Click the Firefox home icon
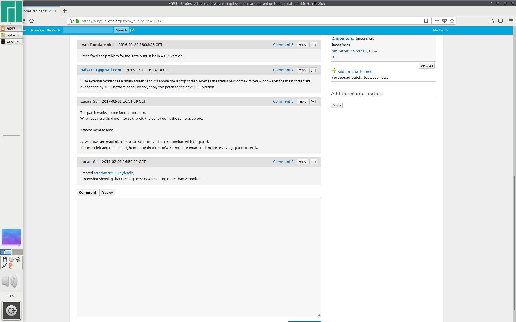This screenshot has width=516, height=322. [x=31, y=21]
